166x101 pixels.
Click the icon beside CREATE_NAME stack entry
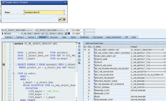(x=95, y=59)
